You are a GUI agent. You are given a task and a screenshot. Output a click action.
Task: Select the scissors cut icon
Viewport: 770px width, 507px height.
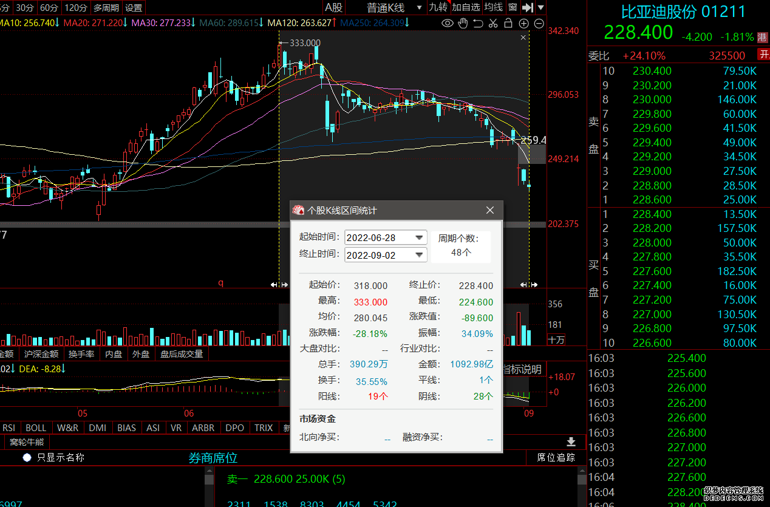click(x=493, y=24)
